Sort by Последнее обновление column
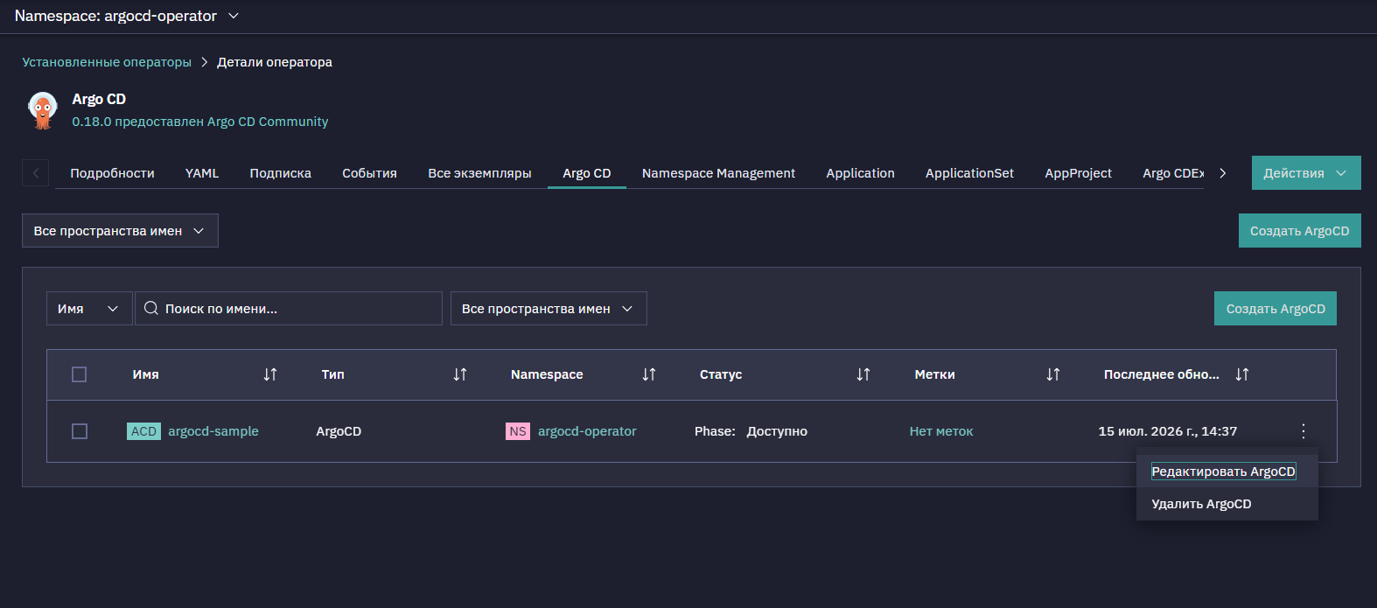The width and height of the screenshot is (1377, 608). coord(1242,374)
